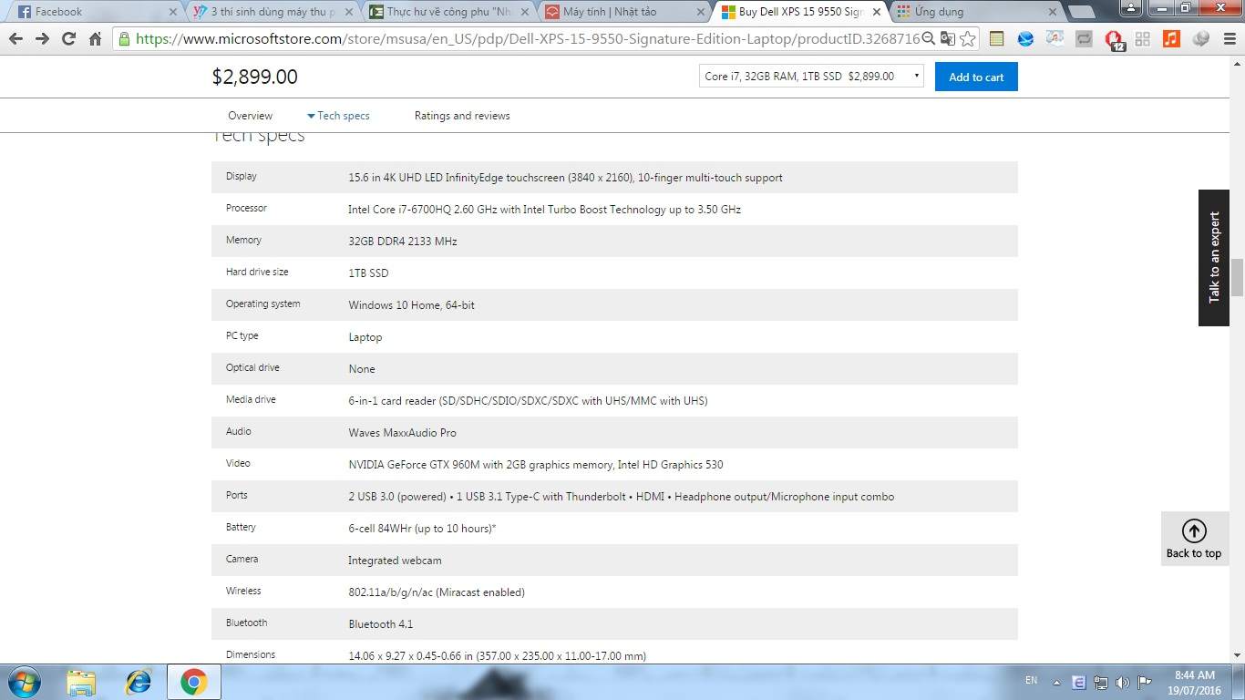1245x700 pixels.
Task: Click the '1TB SSD' hard drive value
Action: click(368, 273)
